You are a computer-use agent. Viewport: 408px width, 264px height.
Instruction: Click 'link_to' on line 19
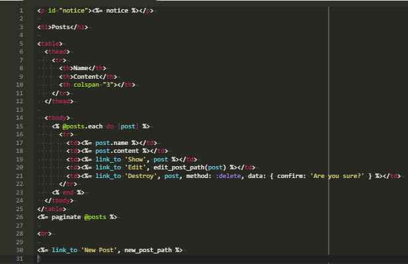tap(108, 159)
